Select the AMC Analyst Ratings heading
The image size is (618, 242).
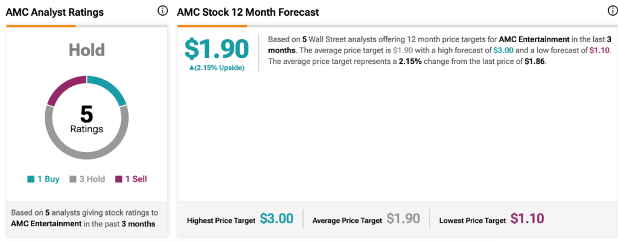[55, 12]
